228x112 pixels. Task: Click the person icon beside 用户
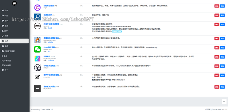pyautogui.click(x=3, y=31)
